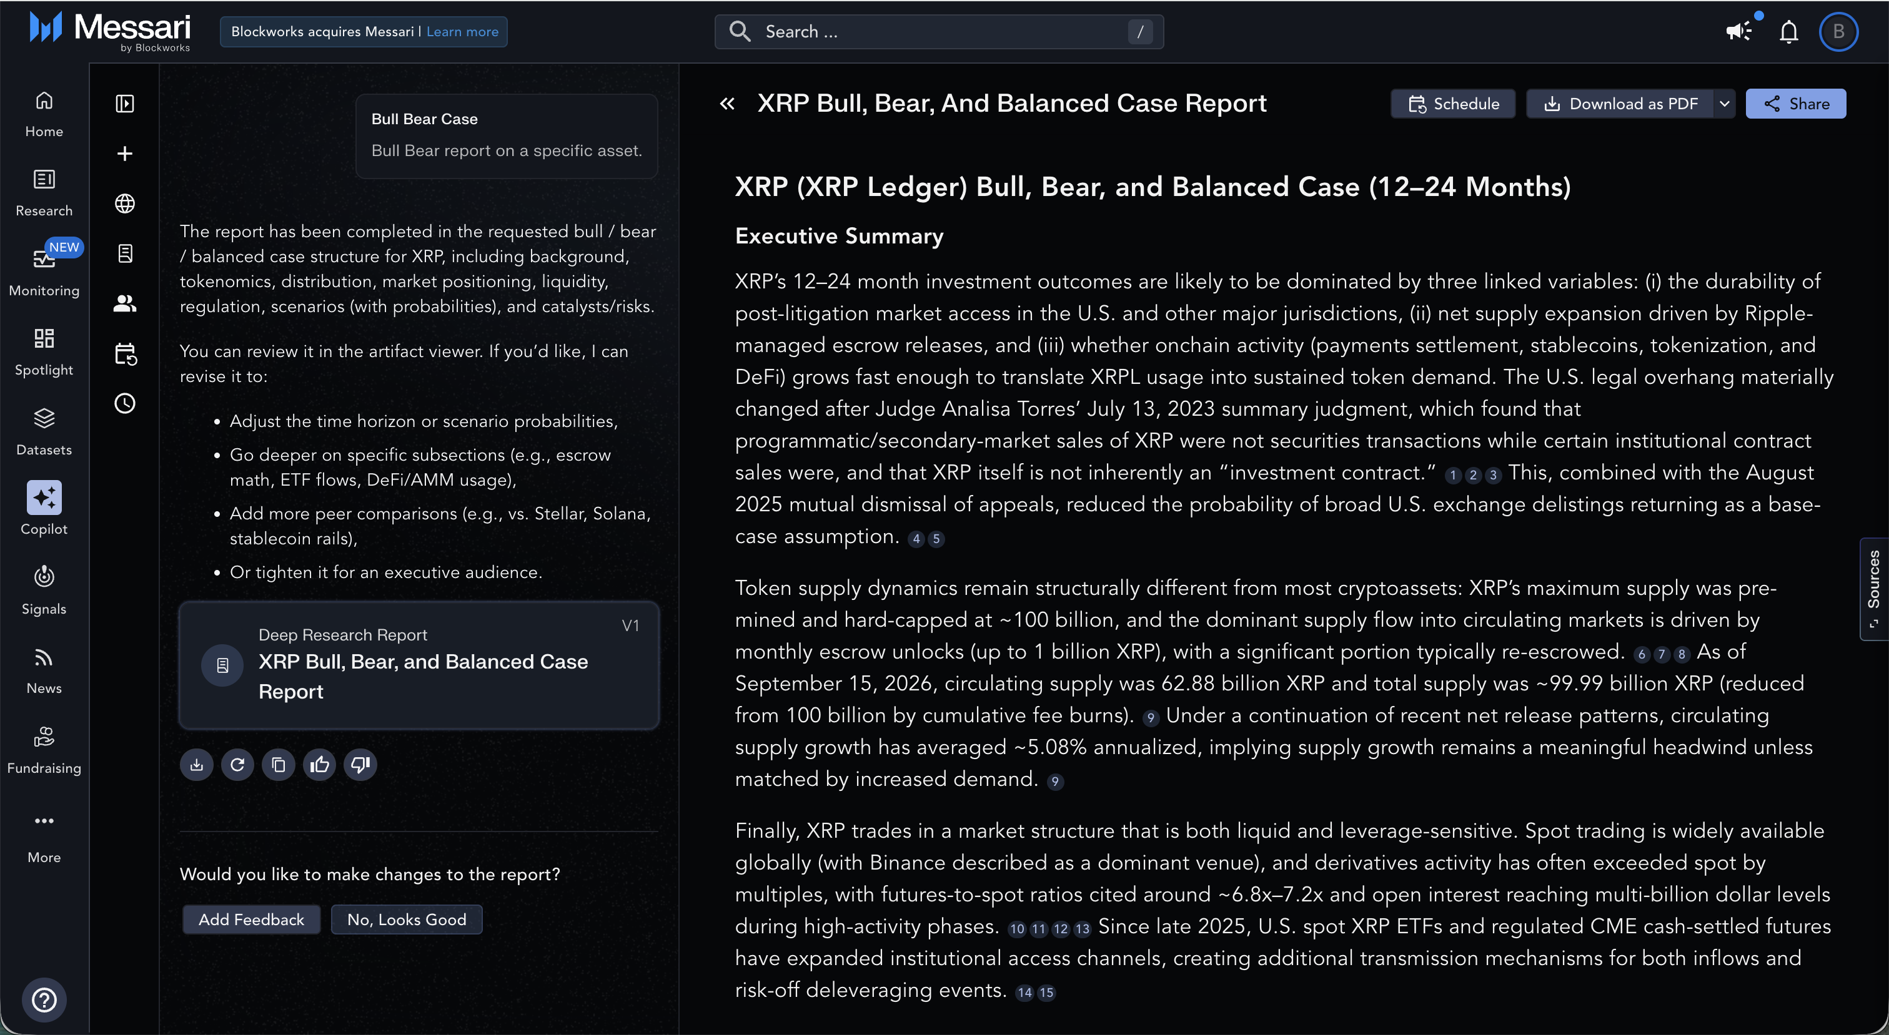Expand the Sources side tab
The width and height of the screenshot is (1889, 1035).
pyautogui.click(x=1875, y=589)
